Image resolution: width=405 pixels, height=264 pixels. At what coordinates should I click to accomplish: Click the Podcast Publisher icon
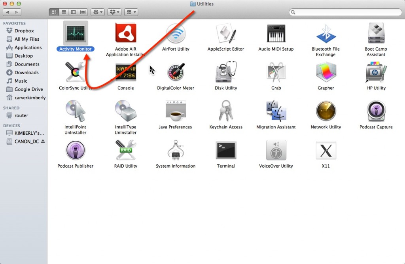[x=76, y=150]
